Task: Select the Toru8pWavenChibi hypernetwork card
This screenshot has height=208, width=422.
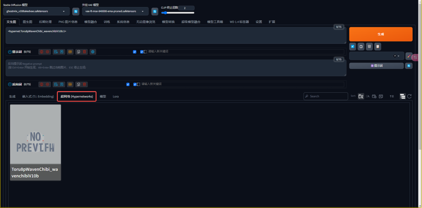Action: click(35, 142)
